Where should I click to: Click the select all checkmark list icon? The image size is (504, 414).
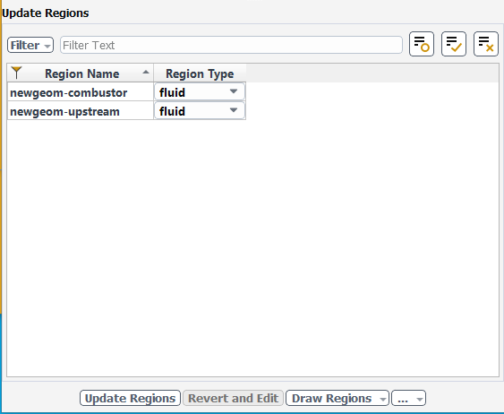454,44
